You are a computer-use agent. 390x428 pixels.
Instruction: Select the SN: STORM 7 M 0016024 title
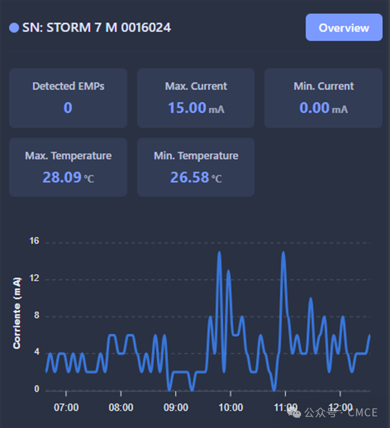click(x=96, y=28)
